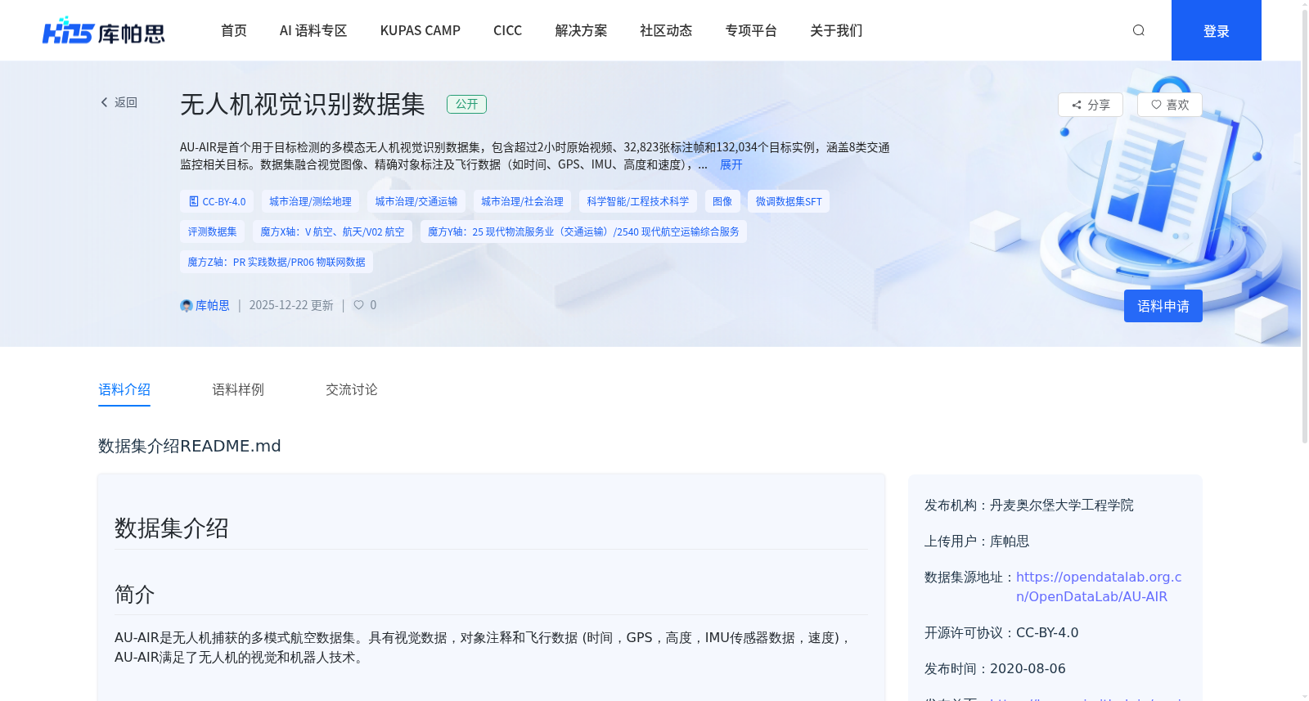Screen dimensions: 1309x701
Task: Click the 城市治理/交通运输 tag
Action: pos(416,201)
